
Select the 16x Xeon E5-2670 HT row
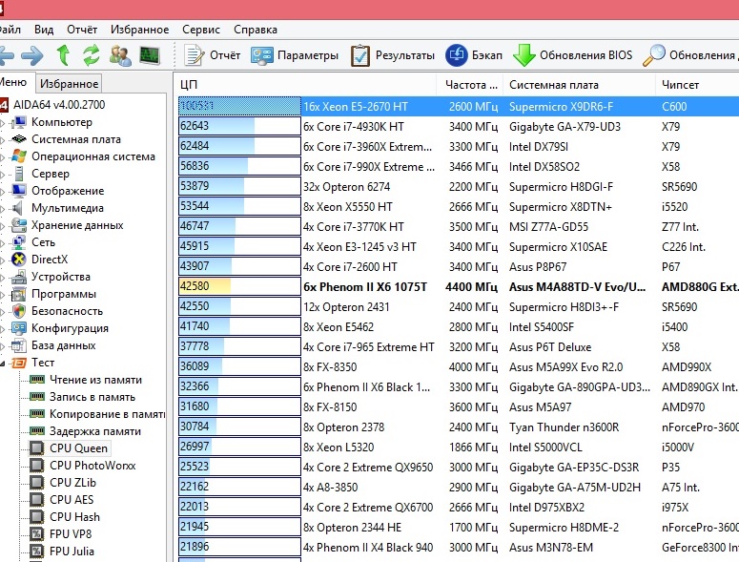[x=458, y=107]
